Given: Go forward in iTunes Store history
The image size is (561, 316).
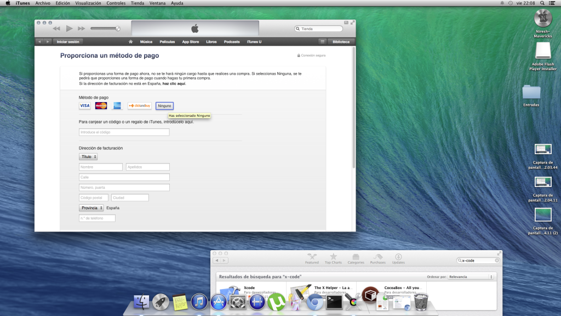Looking at the screenshot, I should pos(48,42).
